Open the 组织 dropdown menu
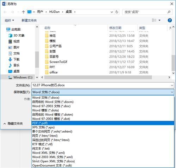The width and height of the screenshot is (176, 168). [x=9, y=21]
